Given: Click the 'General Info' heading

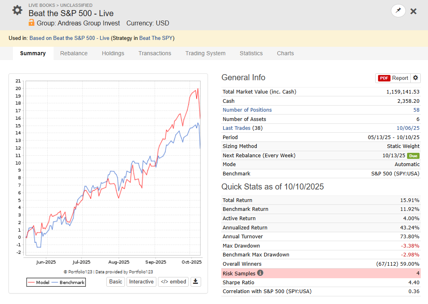Looking at the screenshot, I should click(243, 77).
